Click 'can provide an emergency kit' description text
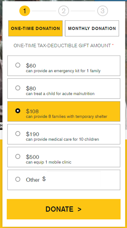The image size is (127, 228). [63, 71]
